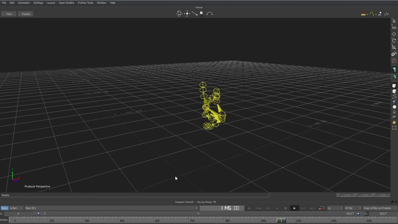Open the Display dropdown in viewer
The image size is (398, 224).
click(25, 14)
